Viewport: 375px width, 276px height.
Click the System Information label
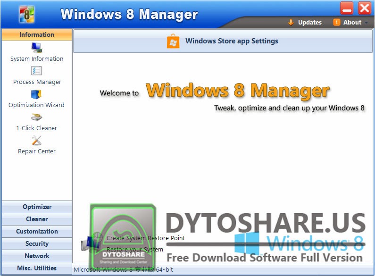[37, 59]
